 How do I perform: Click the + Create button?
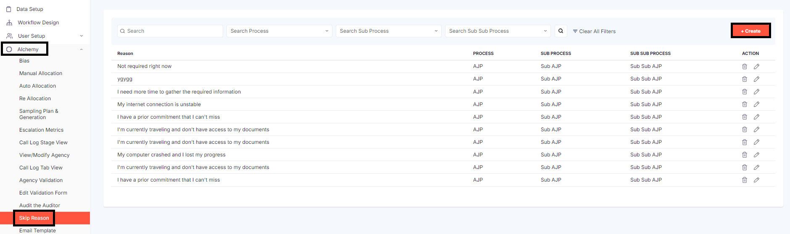(x=750, y=31)
